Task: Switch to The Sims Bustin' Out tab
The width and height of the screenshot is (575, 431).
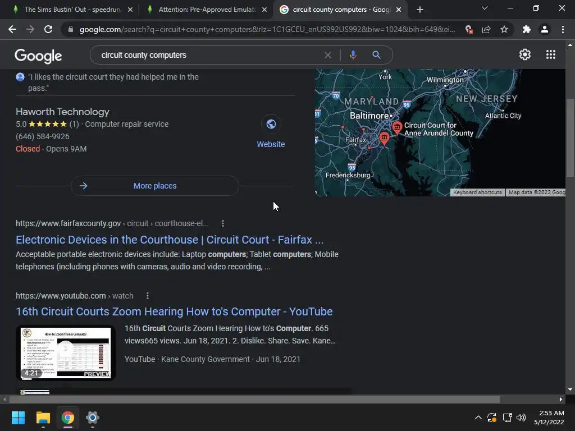Action: (72, 10)
